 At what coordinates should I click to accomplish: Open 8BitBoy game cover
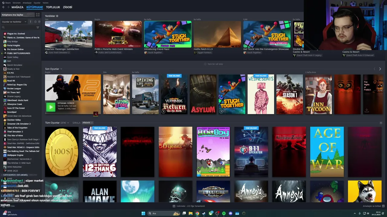tap(213, 152)
